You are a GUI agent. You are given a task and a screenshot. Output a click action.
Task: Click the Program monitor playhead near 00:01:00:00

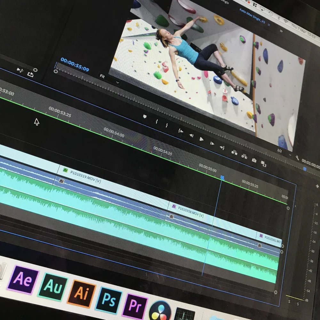coord(305,169)
